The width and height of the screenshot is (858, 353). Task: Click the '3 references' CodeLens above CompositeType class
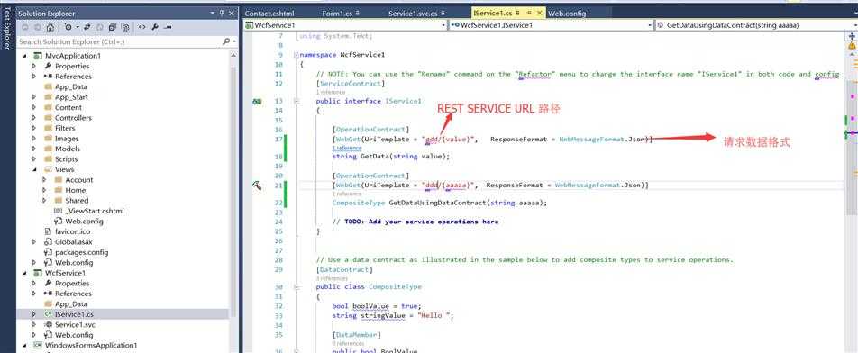(x=332, y=278)
